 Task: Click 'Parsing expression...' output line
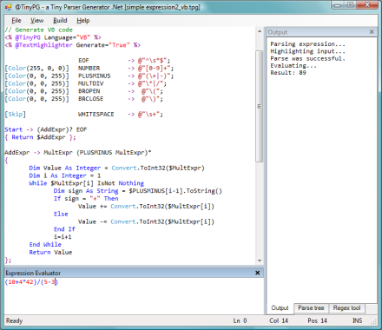click(x=307, y=44)
